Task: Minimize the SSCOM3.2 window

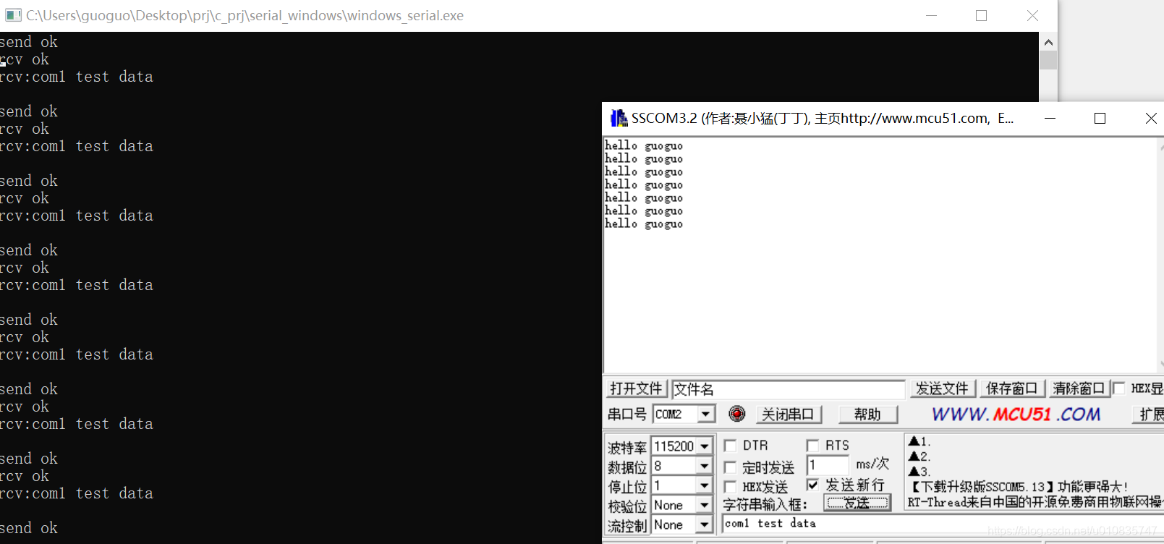Action: (x=1050, y=118)
